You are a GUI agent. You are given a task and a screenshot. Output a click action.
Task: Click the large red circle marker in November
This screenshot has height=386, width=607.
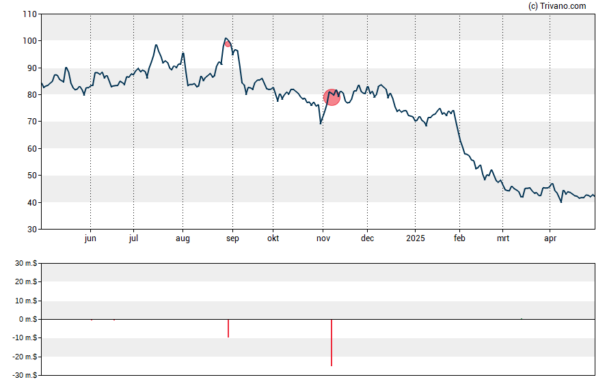pos(332,97)
